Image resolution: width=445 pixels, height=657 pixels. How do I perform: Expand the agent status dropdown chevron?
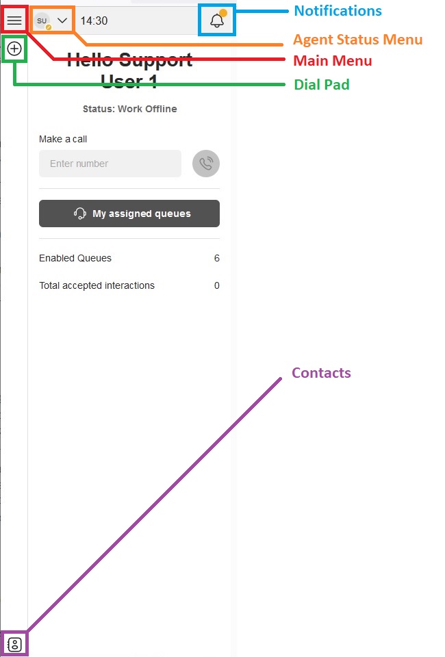(62, 21)
